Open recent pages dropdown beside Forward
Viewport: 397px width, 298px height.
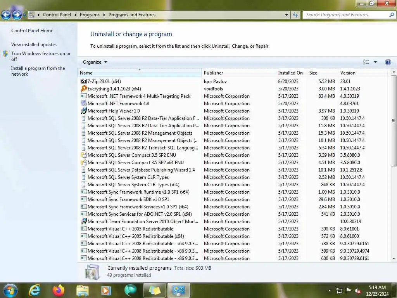click(x=24, y=15)
